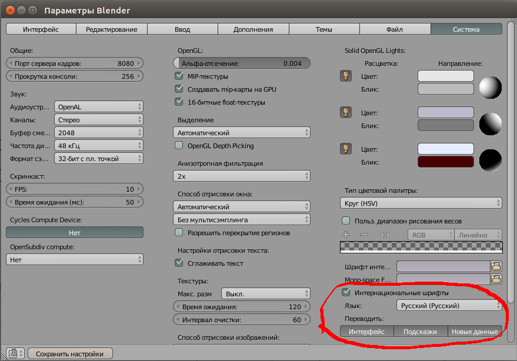517x361 pixels.
Task: Click Cycles Compute Device Нет button
Action: click(75, 232)
